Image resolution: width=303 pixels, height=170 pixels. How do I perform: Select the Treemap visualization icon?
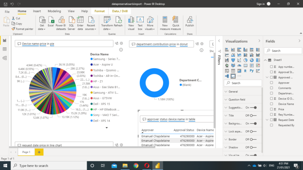258,60
